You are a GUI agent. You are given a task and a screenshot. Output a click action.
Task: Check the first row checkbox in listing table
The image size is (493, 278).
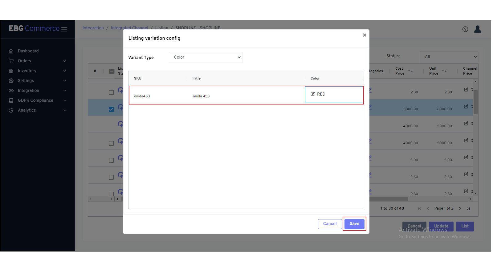click(111, 92)
